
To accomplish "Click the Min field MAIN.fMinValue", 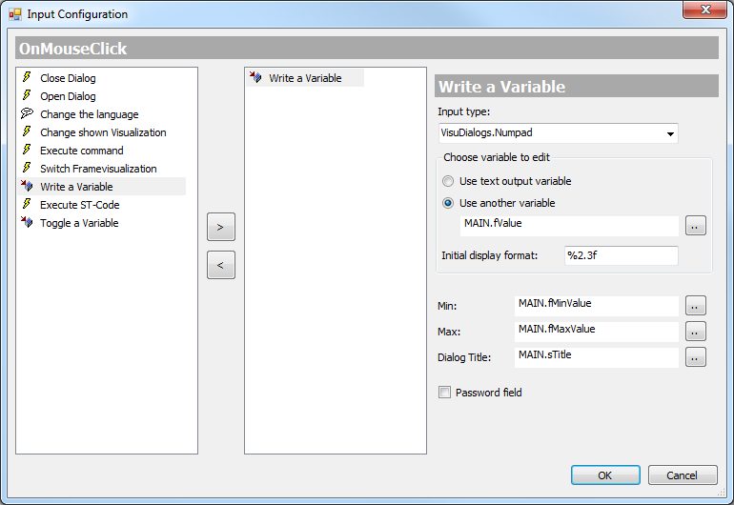I will [x=597, y=306].
